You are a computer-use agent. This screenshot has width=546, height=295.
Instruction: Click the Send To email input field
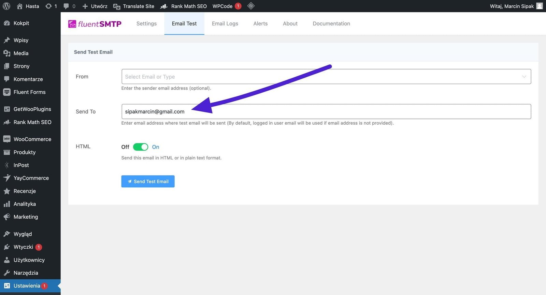pyautogui.click(x=326, y=111)
